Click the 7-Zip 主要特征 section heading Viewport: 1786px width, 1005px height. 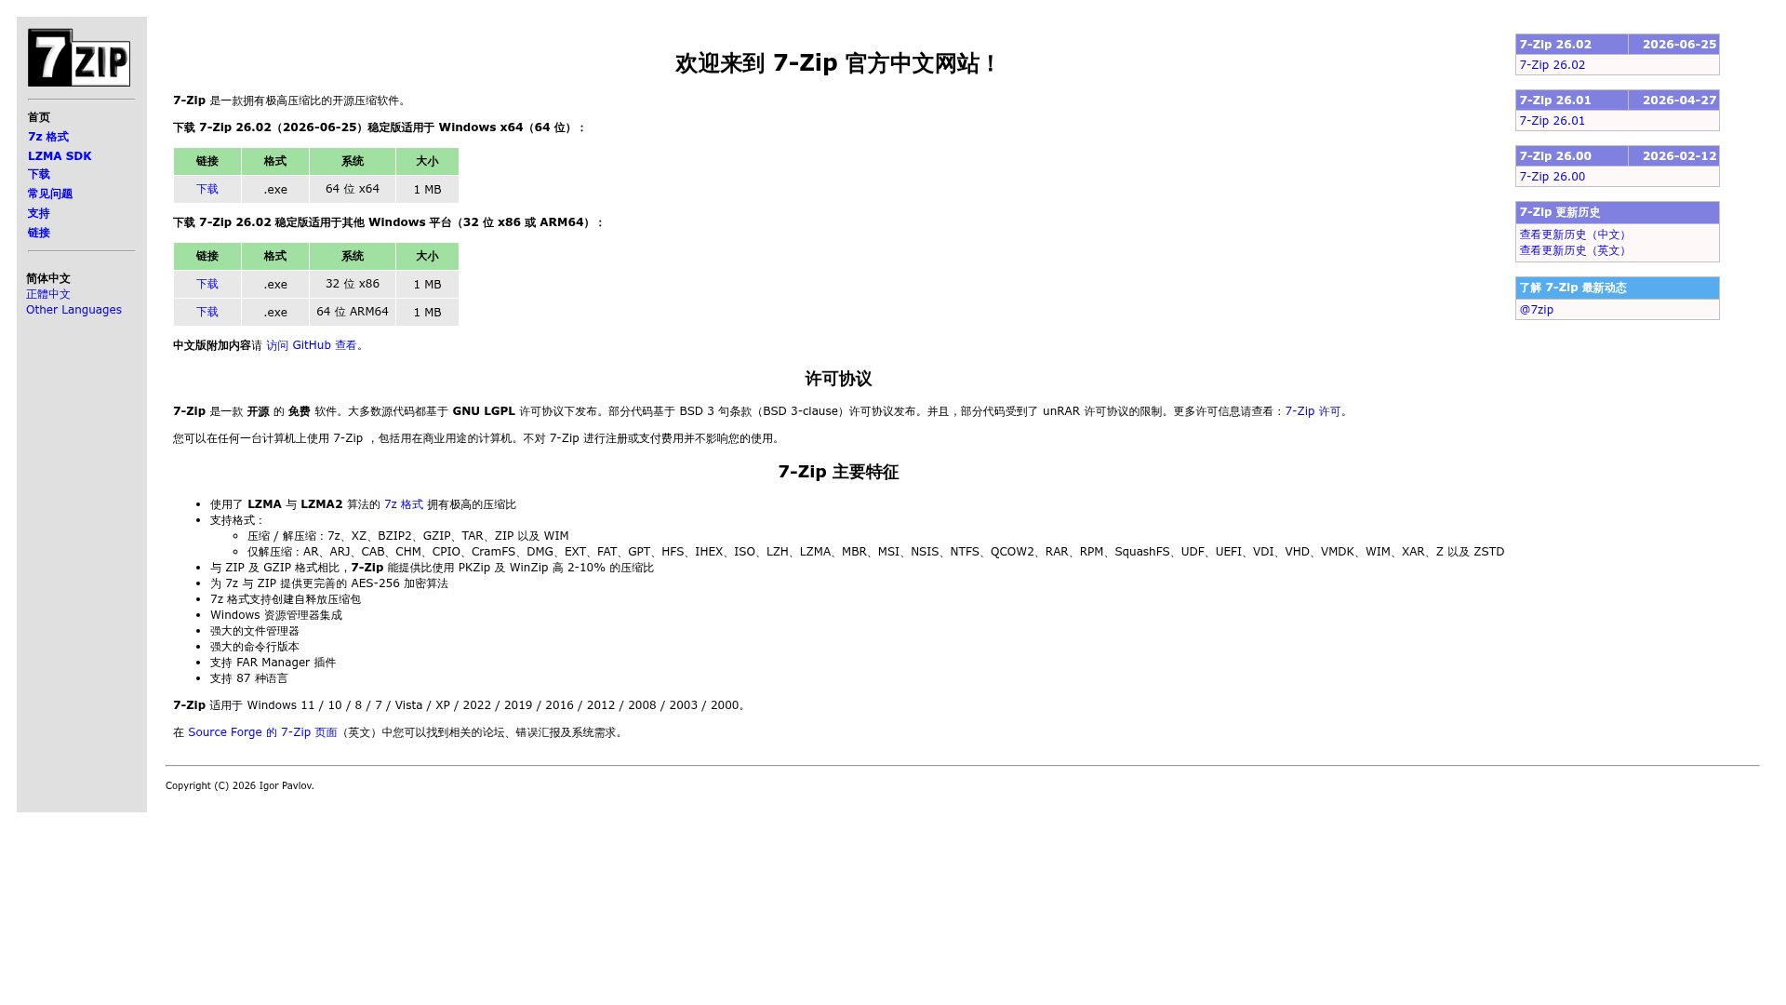pyautogui.click(x=838, y=472)
